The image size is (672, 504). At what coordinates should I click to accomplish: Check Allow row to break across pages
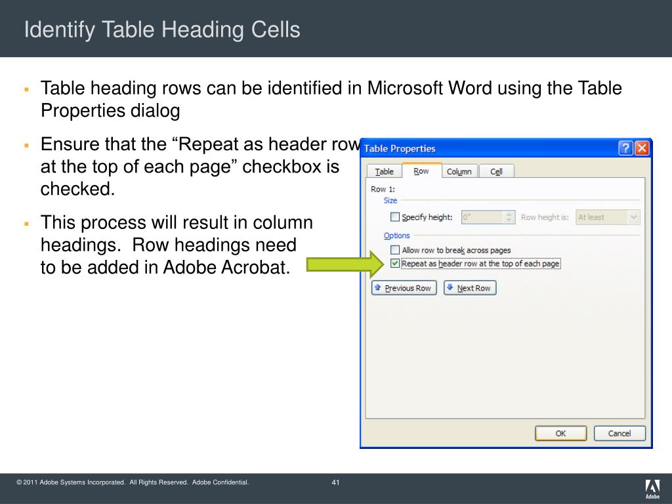395,249
